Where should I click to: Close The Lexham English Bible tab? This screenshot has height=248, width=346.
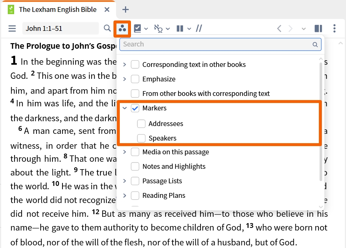coord(107,10)
